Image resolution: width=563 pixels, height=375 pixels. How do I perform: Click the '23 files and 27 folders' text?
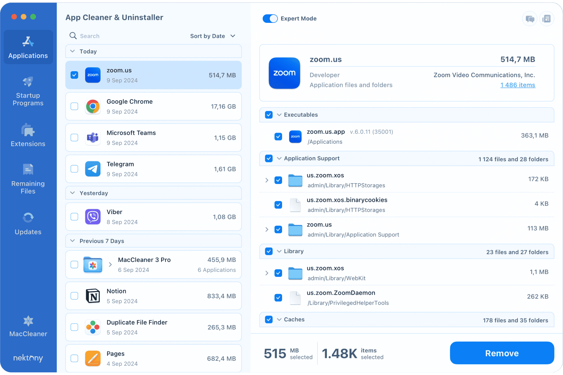click(x=517, y=252)
